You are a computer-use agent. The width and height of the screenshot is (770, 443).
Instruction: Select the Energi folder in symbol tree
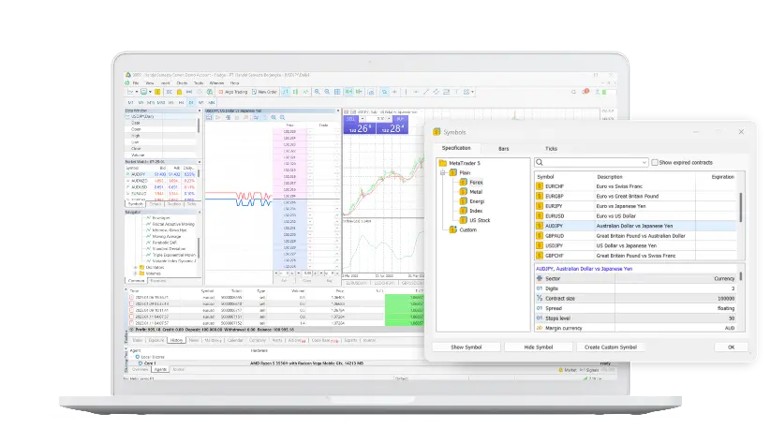coord(471,201)
